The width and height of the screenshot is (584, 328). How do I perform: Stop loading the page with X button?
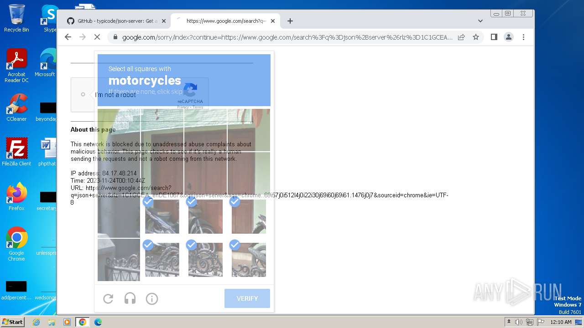[97, 37]
